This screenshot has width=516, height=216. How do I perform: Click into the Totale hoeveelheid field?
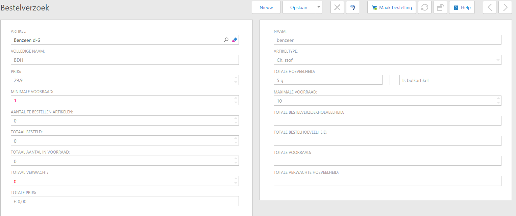328,80
